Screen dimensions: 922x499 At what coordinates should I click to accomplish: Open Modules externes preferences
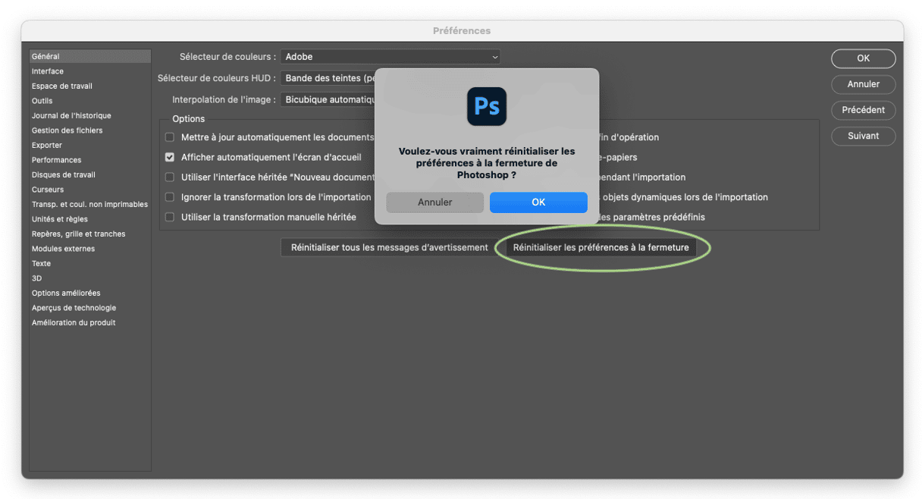pyautogui.click(x=63, y=249)
